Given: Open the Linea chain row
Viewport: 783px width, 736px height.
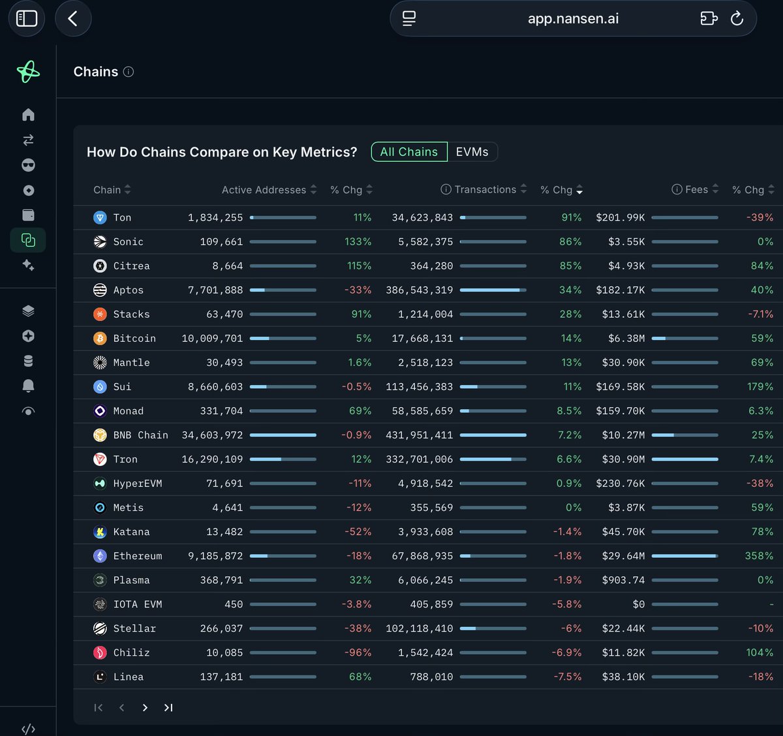Looking at the screenshot, I should [x=428, y=677].
